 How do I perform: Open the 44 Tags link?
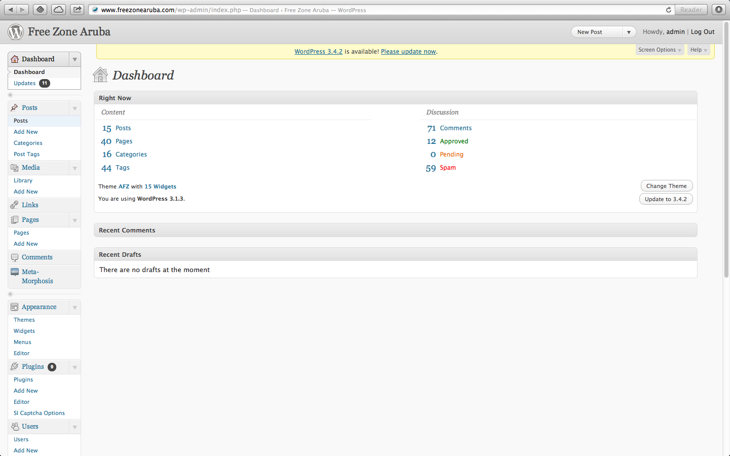(x=116, y=168)
